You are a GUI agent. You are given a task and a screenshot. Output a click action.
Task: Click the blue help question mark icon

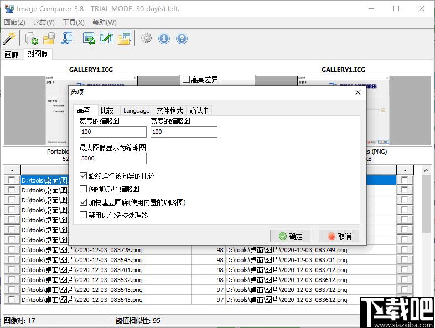point(182,39)
